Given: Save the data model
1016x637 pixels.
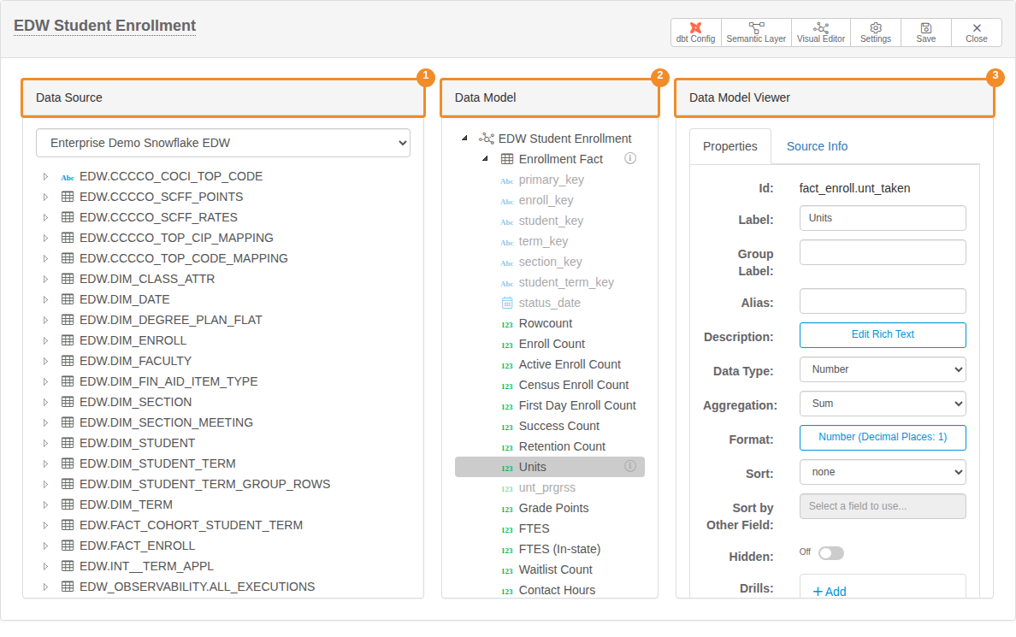Looking at the screenshot, I should (925, 32).
